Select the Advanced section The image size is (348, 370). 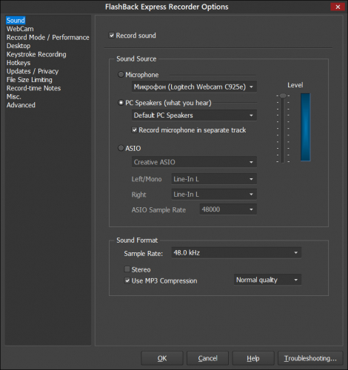[21, 105]
